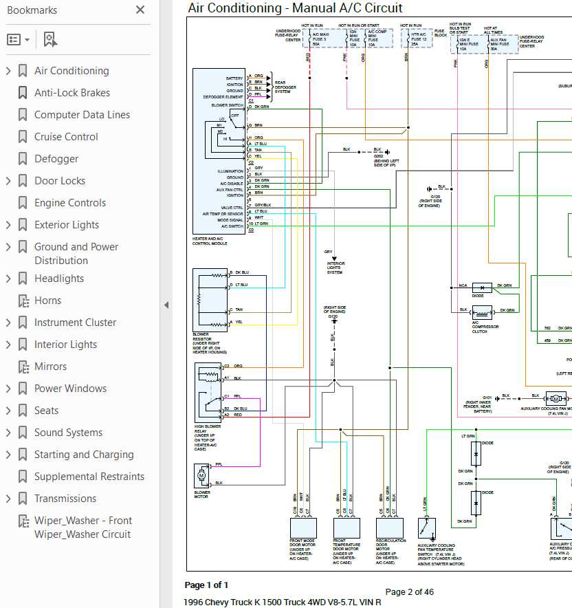
Task: Click the Transmissions bookmark icon
Action: (23, 498)
